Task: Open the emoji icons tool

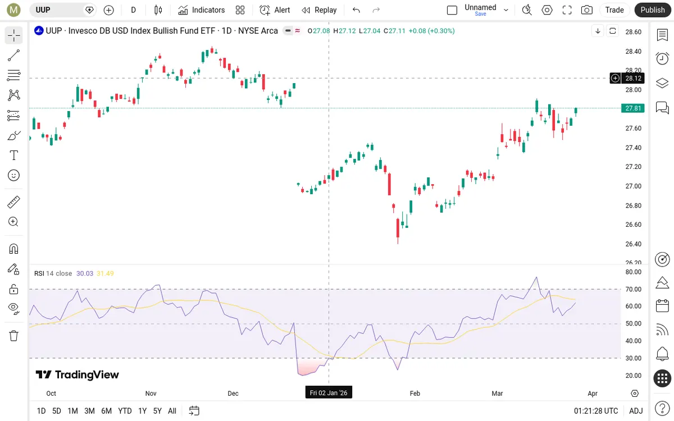Action: (x=14, y=176)
